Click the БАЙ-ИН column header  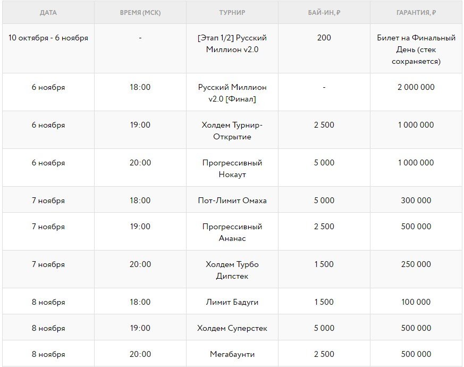[x=324, y=12]
